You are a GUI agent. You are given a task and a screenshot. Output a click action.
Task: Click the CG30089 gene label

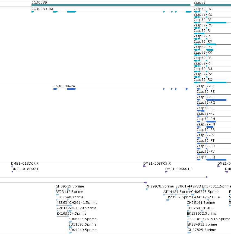[x=39, y=2]
